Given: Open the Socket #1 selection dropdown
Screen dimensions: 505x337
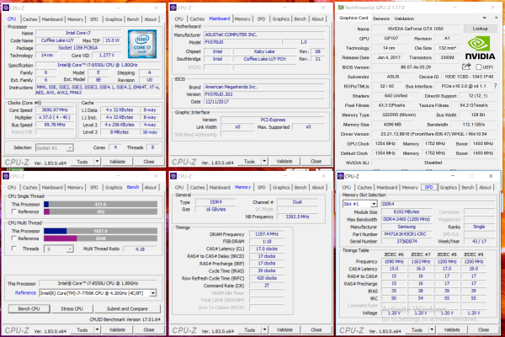Looking at the screenshot, I should [x=55, y=147].
